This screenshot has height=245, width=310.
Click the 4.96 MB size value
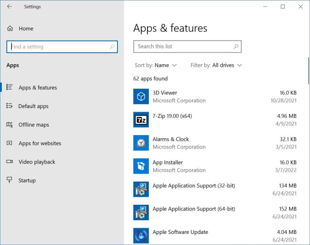tap(287, 116)
